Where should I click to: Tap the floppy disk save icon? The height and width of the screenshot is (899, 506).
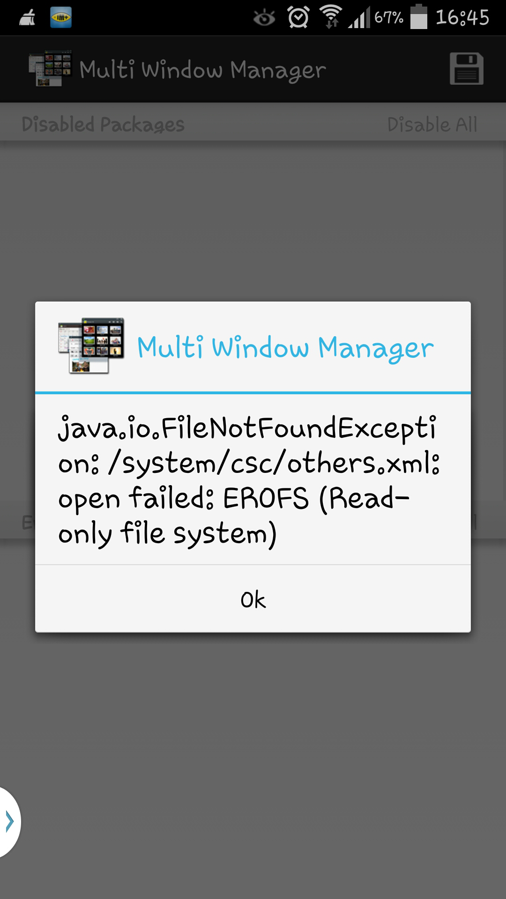pos(466,69)
